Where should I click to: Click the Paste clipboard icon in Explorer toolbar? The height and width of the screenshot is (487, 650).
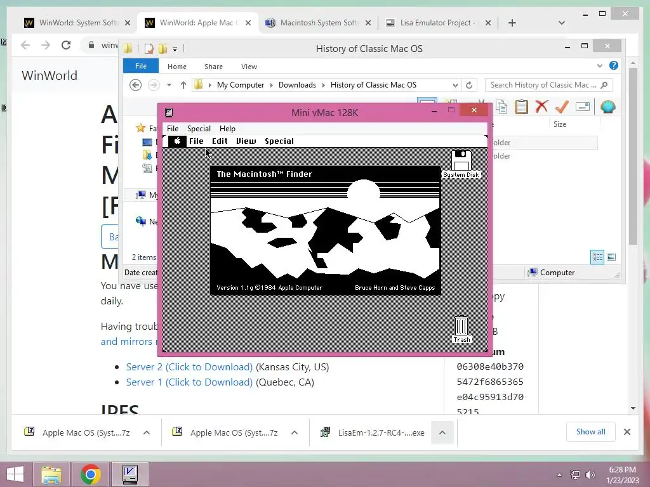pos(522,107)
